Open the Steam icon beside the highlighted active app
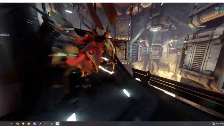 [x=51, y=124]
